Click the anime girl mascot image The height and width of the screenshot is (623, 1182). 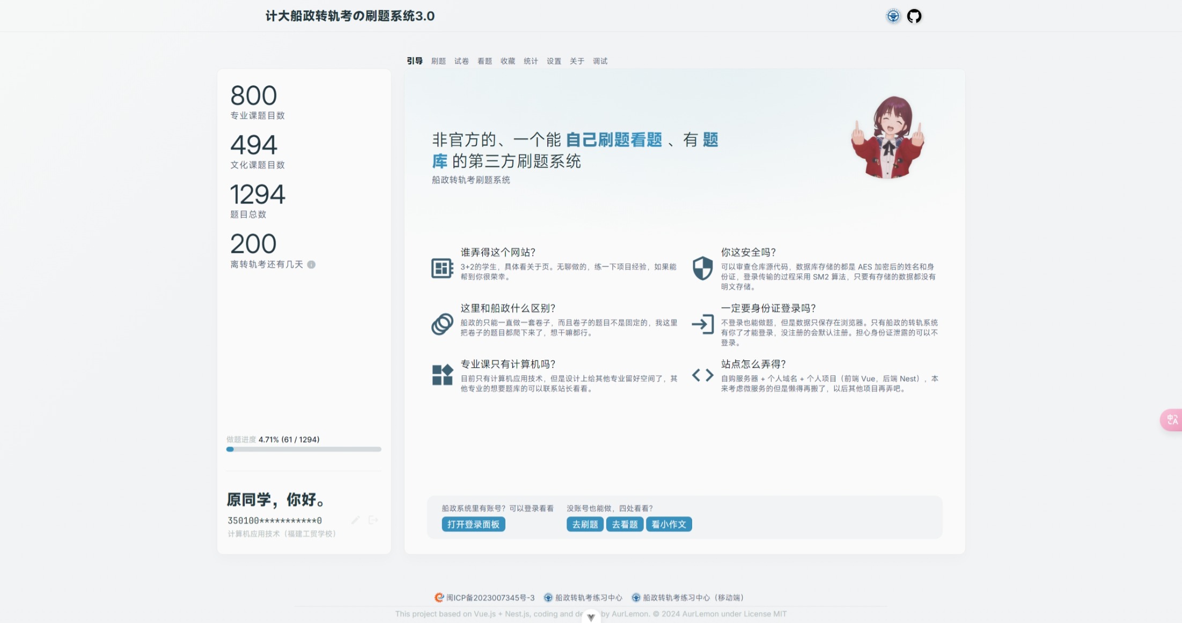[x=888, y=137]
